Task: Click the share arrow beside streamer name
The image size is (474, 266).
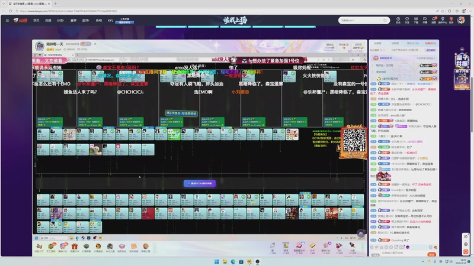Action: (x=95, y=44)
